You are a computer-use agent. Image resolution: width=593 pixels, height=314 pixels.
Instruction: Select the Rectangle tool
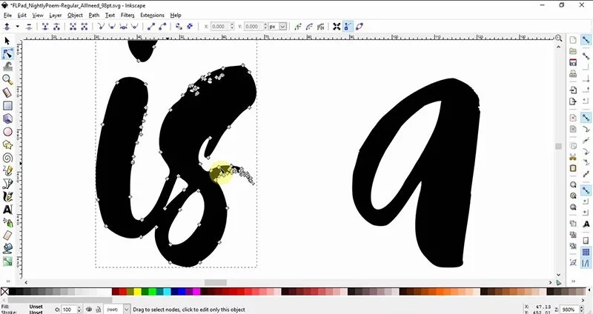[x=7, y=106]
